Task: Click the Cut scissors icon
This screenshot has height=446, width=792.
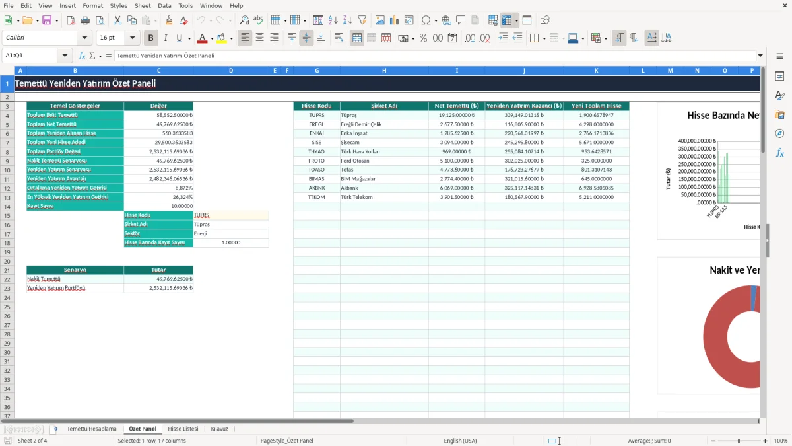Action: coord(117,20)
